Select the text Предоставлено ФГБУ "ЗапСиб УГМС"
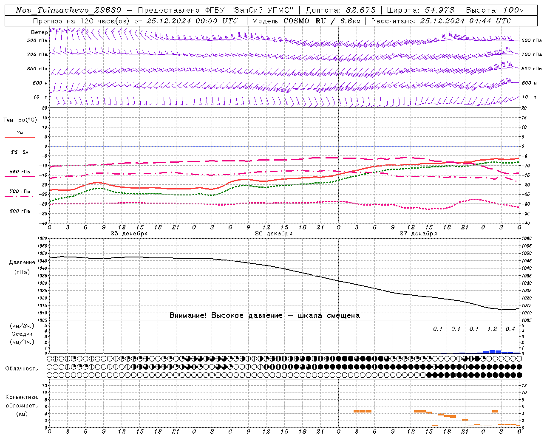The height and width of the screenshot is (435, 544). [x=216, y=10]
